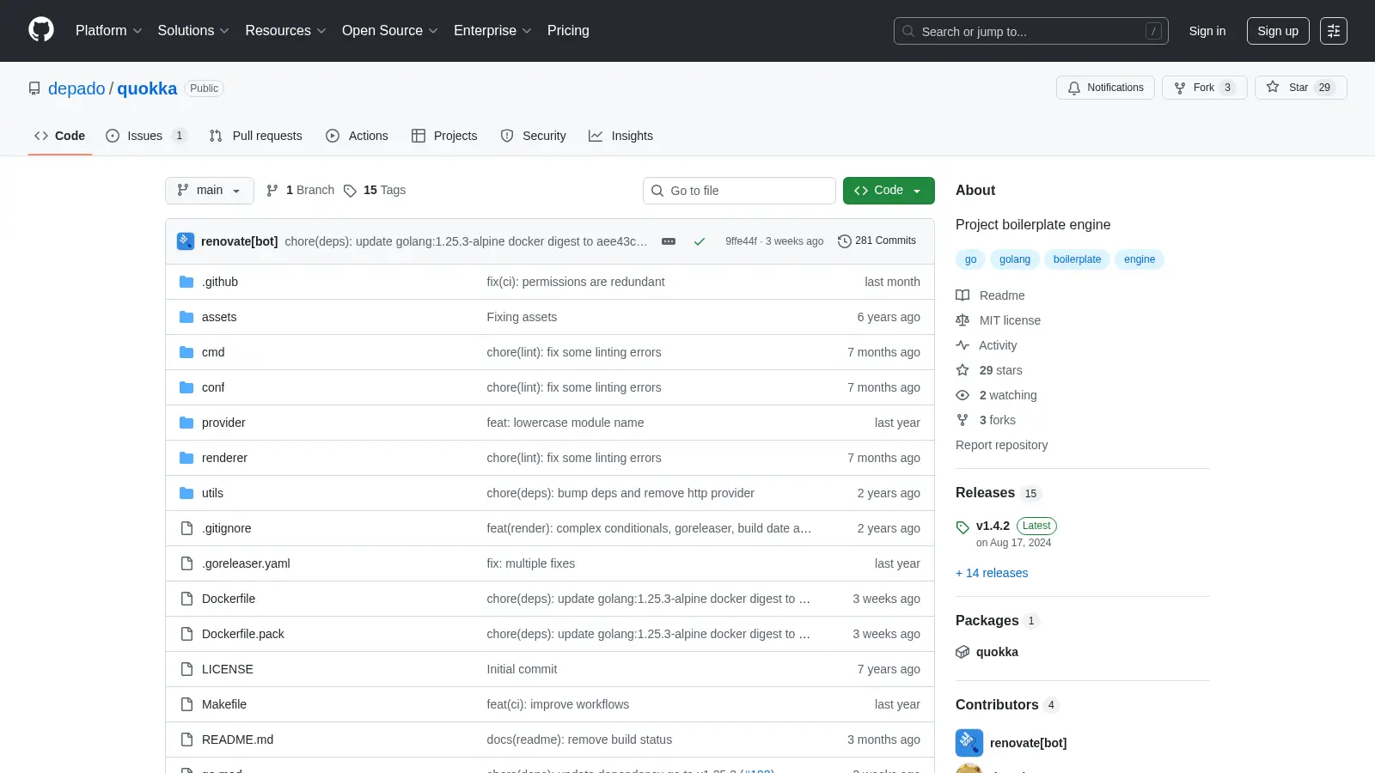Open the renderer folder
This screenshot has width=1375, height=773.
[224, 458]
